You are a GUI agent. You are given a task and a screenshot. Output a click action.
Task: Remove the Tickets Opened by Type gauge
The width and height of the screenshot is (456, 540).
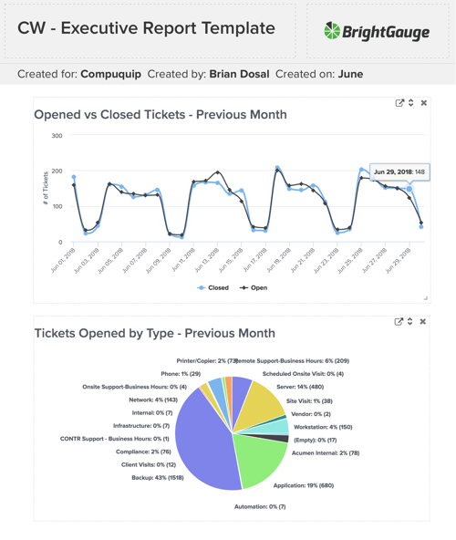[x=423, y=322]
